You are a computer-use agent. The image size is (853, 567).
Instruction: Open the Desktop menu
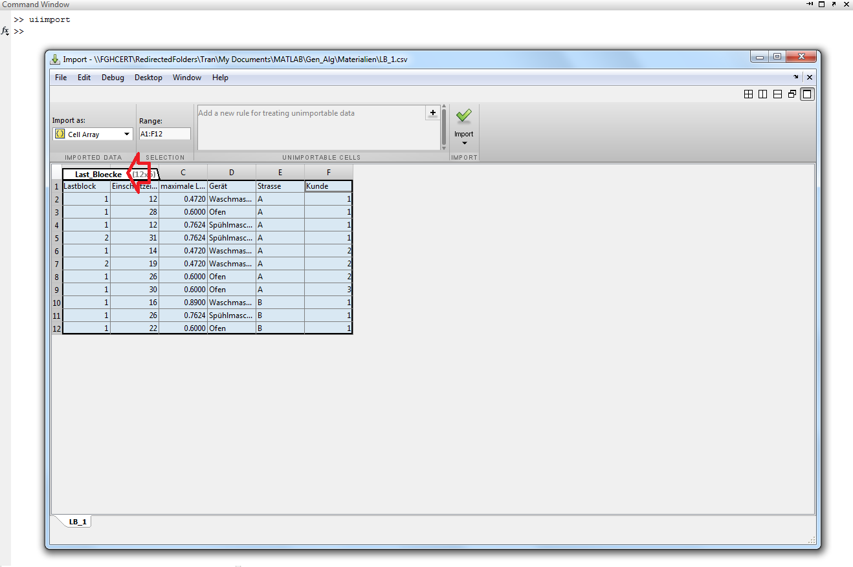[148, 78]
